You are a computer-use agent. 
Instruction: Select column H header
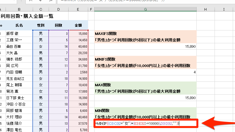205,9
